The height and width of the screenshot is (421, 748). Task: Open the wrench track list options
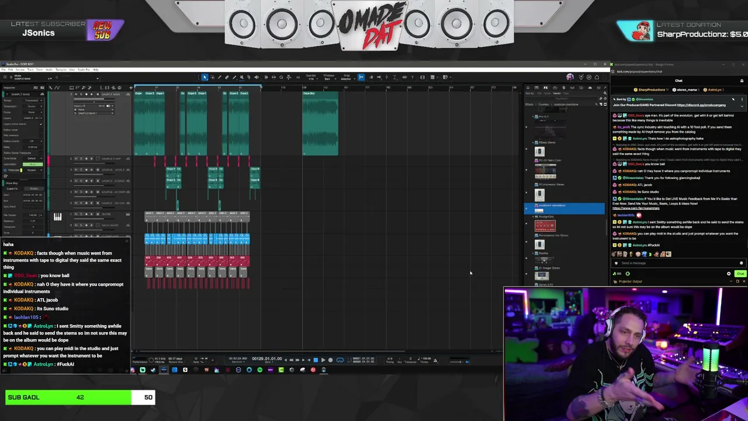pyautogui.click(x=50, y=88)
